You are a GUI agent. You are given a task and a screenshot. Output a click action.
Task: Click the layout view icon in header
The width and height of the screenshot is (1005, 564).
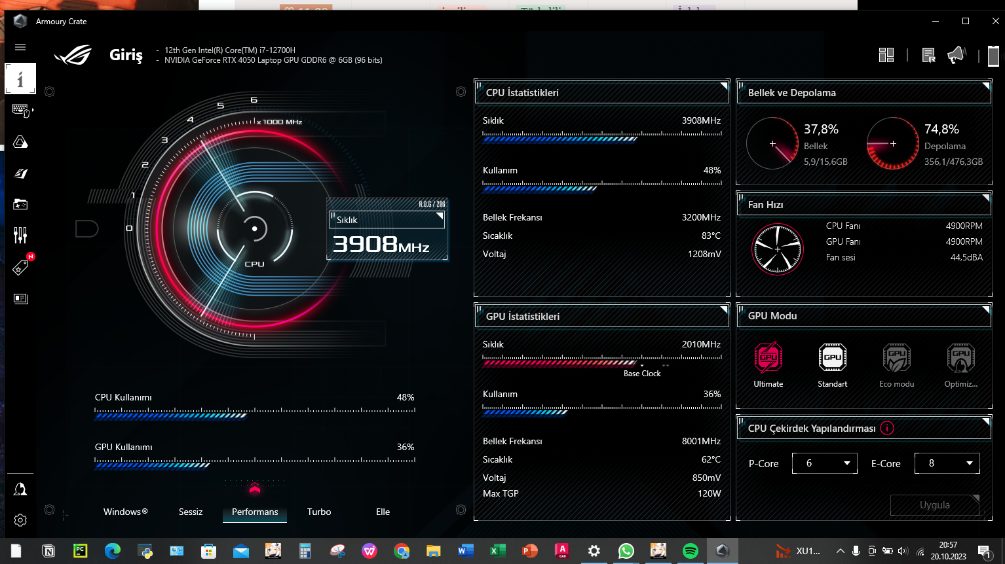point(886,55)
